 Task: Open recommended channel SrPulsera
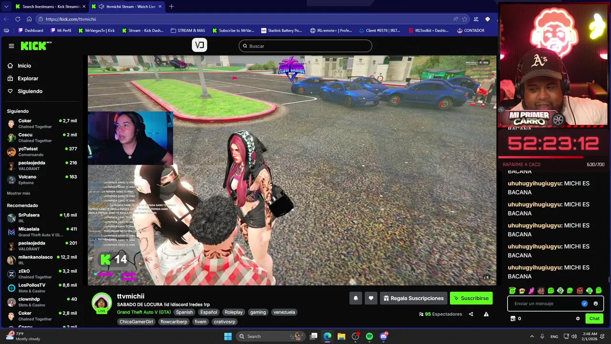(42, 218)
